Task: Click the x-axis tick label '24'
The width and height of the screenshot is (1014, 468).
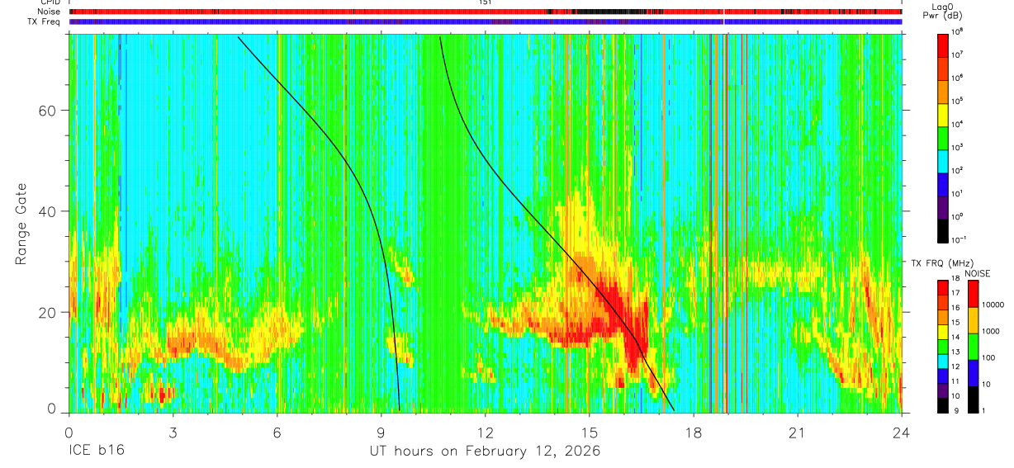Action: pos(902,433)
